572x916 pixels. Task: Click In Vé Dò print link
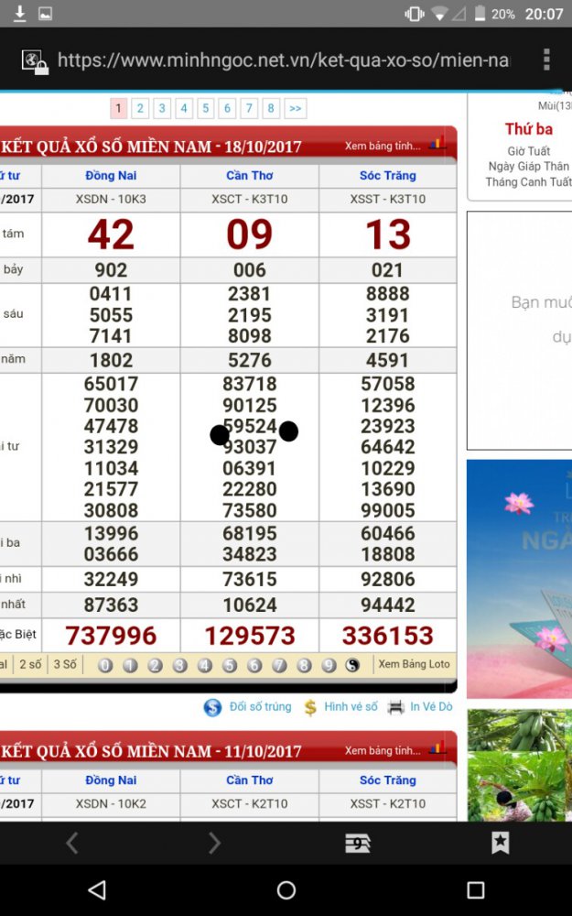coord(430,707)
